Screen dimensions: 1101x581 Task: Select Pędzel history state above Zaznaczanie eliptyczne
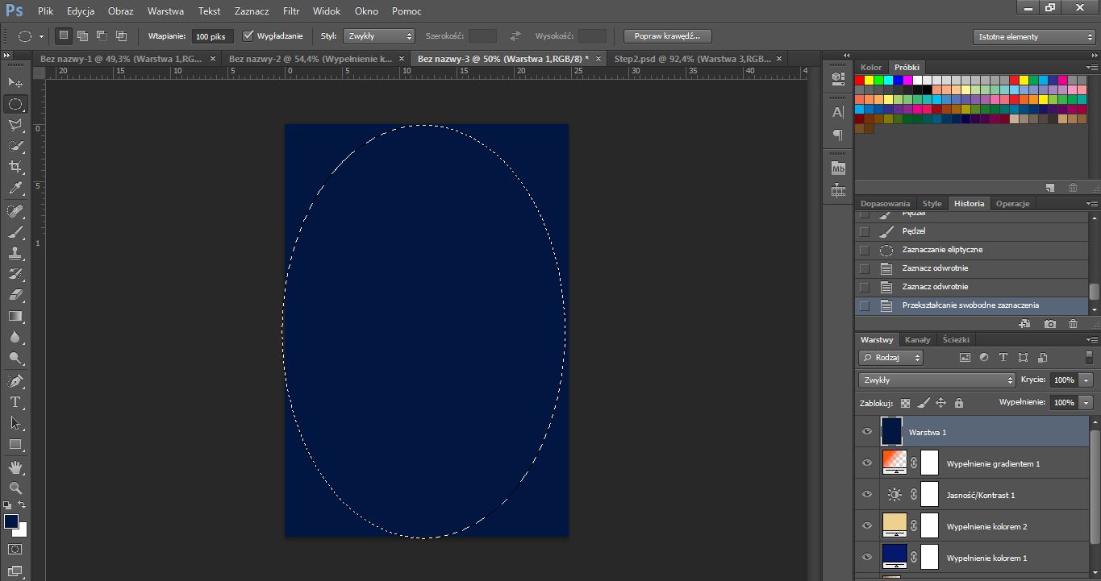972,231
